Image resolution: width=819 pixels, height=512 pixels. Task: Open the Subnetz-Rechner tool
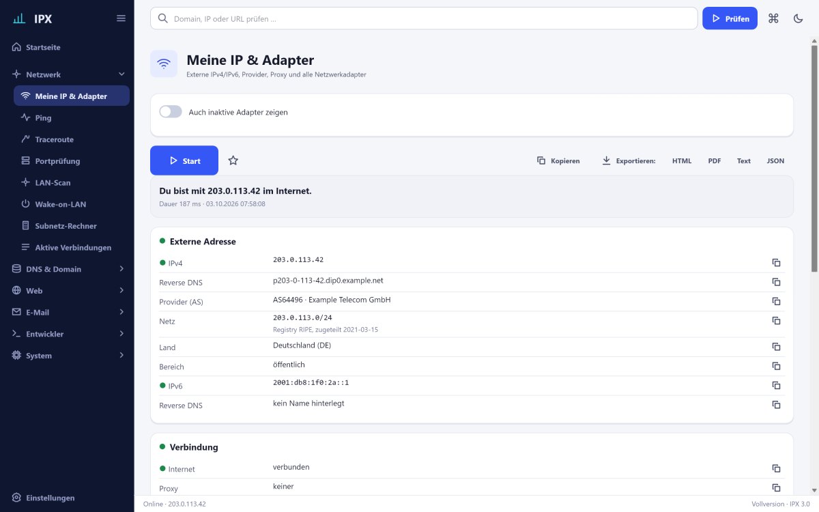click(x=72, y=226)
